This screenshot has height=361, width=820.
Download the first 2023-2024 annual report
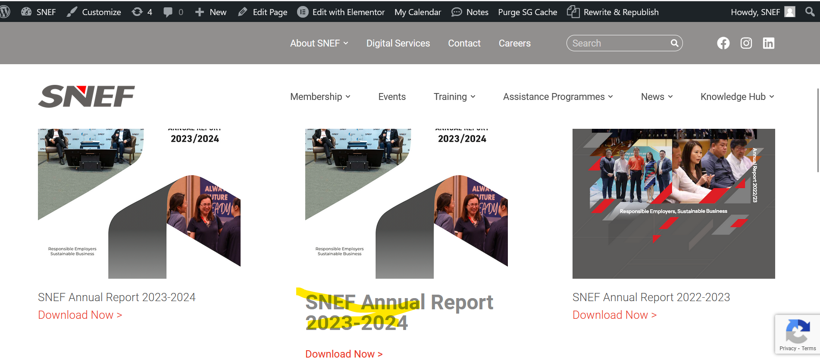coord(80,315)
